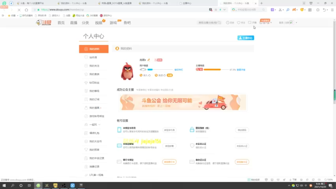This screenshot has height=189, width=336.
Task: Click the orange 绑定身份证 button
Action: tap(242, 162)
